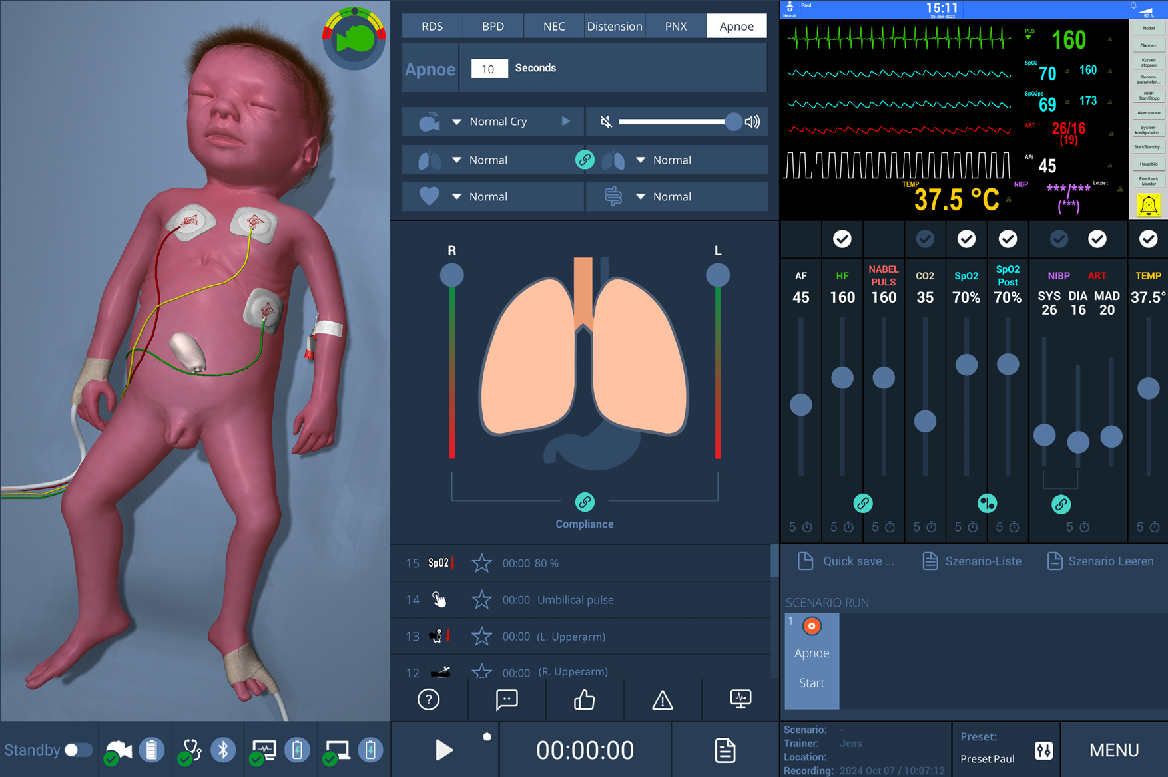Uncheck the HF parameter checkbox

coord(842,239)
